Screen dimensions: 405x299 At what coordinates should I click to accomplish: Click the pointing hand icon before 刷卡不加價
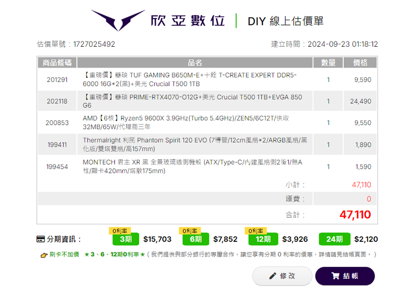(x=44, y=255)
